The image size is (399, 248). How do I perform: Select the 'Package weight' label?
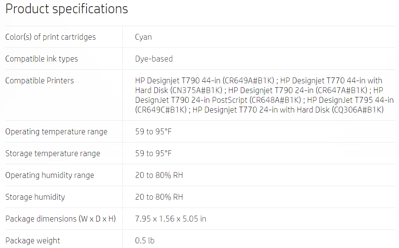click(x=33, y=241)
